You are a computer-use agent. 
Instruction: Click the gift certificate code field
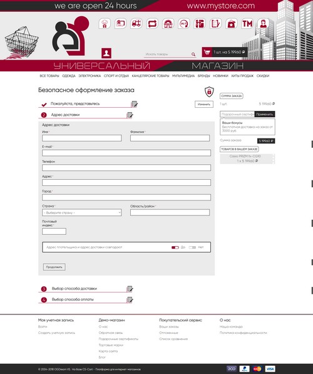[237, 114]
